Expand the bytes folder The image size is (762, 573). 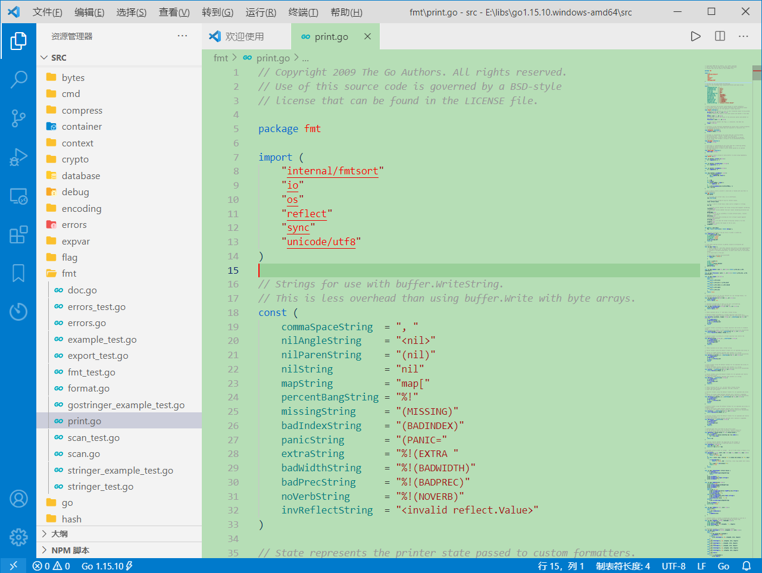tap(119, 77)
